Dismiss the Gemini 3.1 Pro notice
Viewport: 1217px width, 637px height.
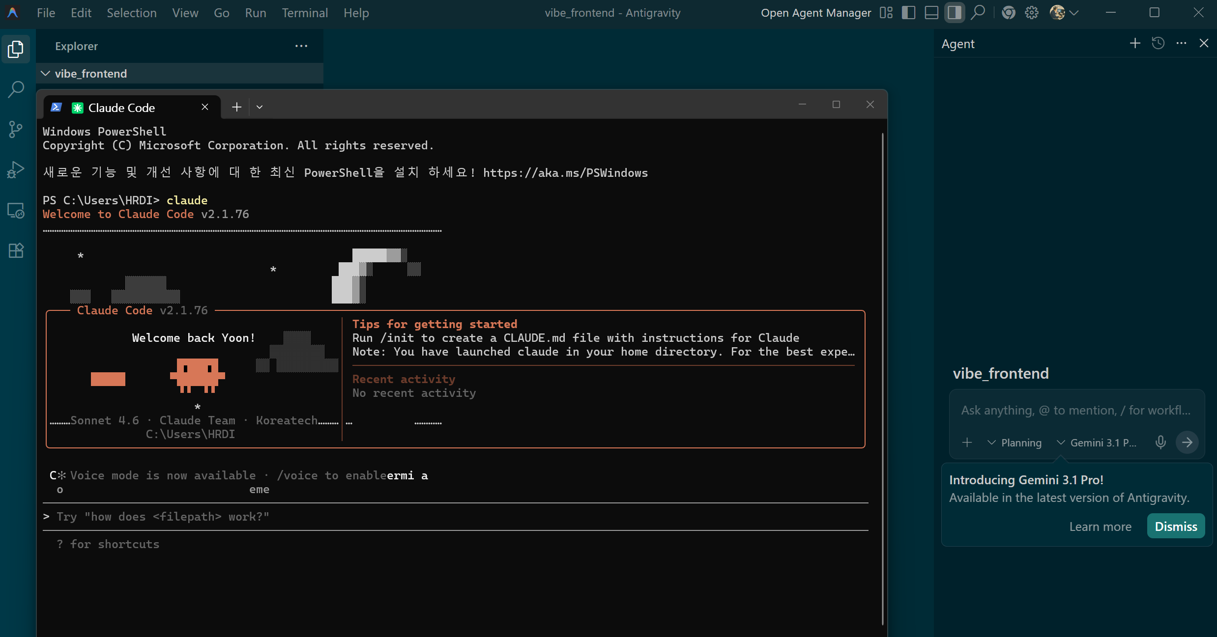[1176, 526]
